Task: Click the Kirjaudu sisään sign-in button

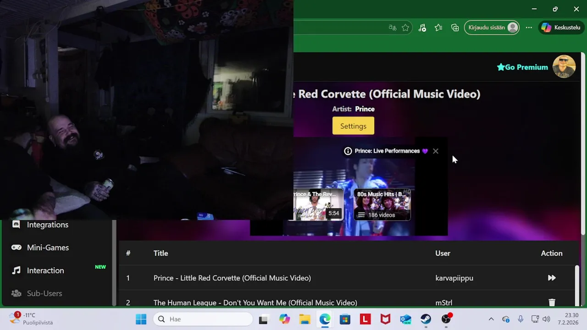Action: pos(492,27)
